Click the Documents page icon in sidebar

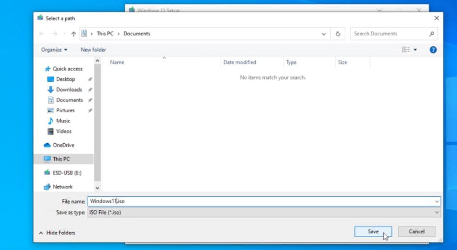pyautogui.click(x=51, y=100)
